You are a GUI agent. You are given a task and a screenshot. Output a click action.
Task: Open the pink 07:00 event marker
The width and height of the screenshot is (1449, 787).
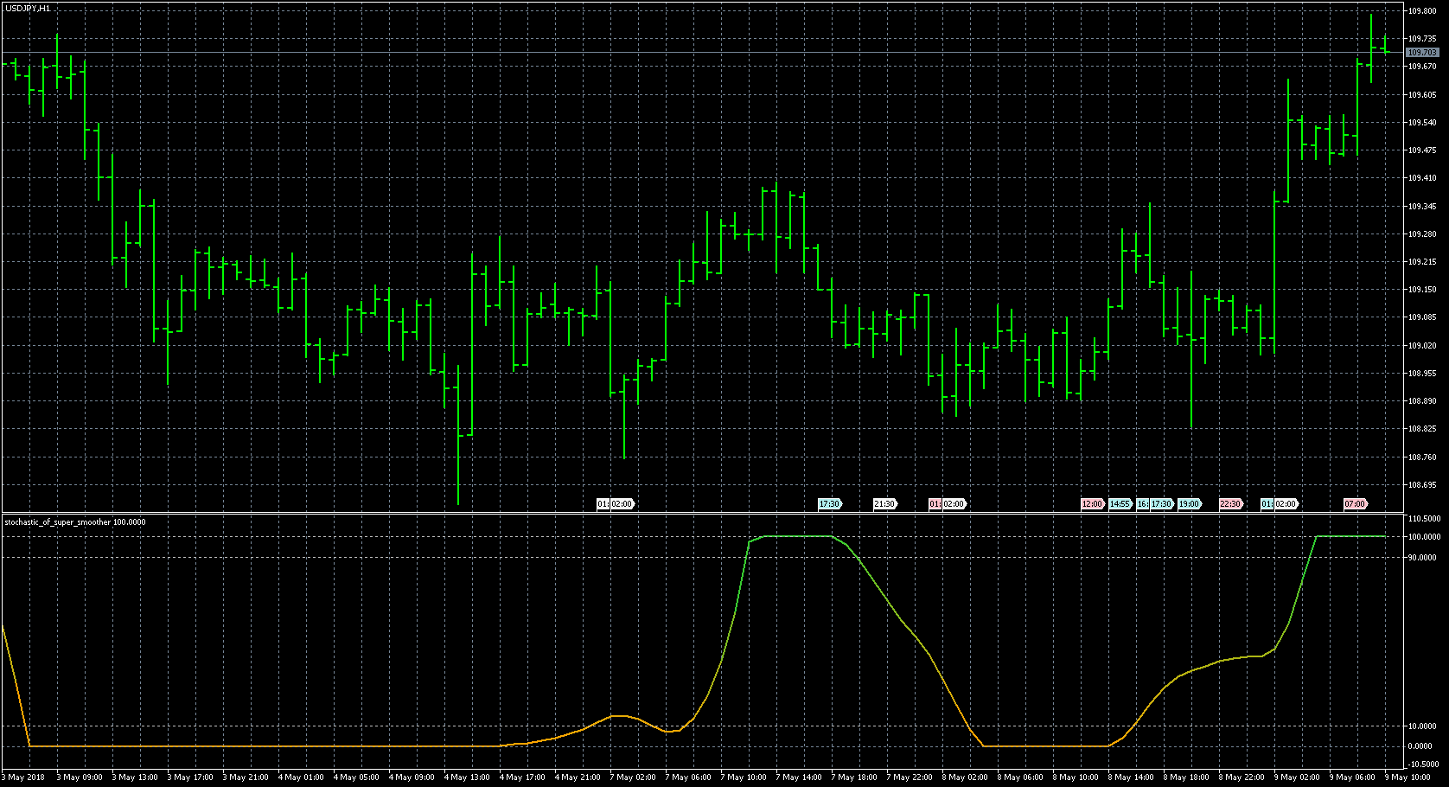pos(1355,504)
